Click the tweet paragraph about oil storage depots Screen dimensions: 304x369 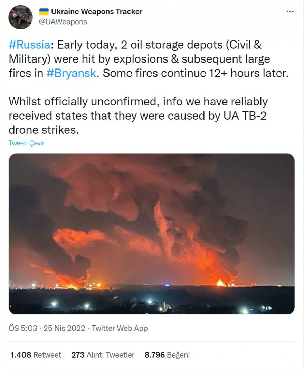tap(149, 59)
